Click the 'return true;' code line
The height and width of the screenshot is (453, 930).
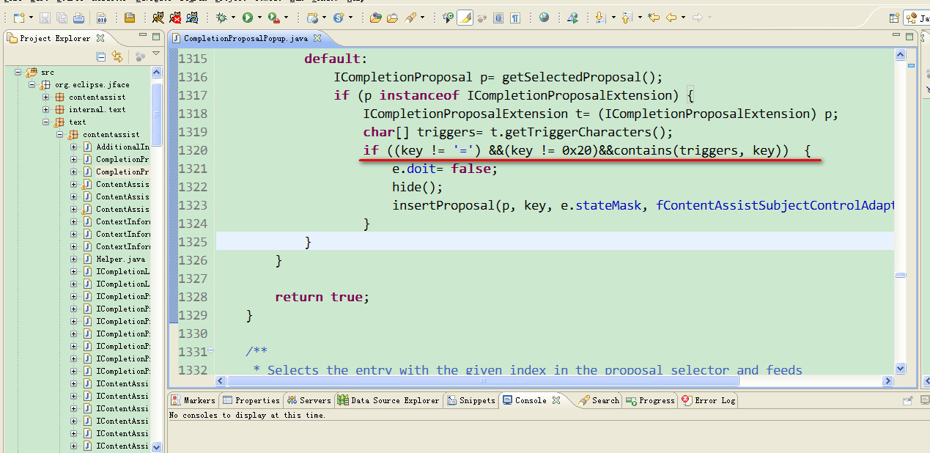[322, 297]
